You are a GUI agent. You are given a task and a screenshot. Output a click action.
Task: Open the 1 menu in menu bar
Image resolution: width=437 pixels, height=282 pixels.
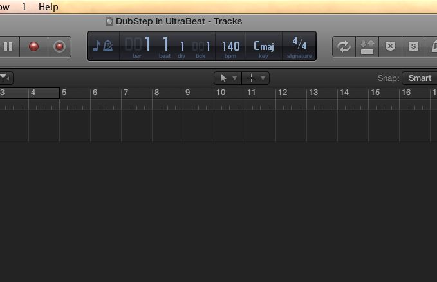[x=24, y=7]
